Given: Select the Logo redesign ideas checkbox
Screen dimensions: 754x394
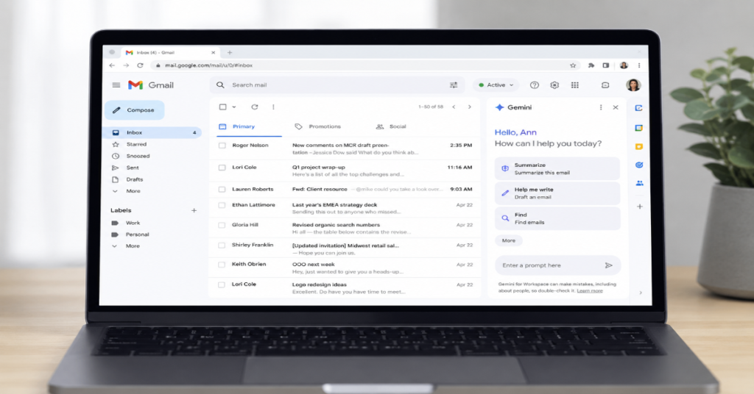Looking at the screenshot, I should tap(222, 284).
